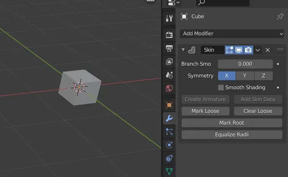Toggle Skin modifier render visibility
Image resolution: width=288 pixels, height=177 pixels.
248,50
